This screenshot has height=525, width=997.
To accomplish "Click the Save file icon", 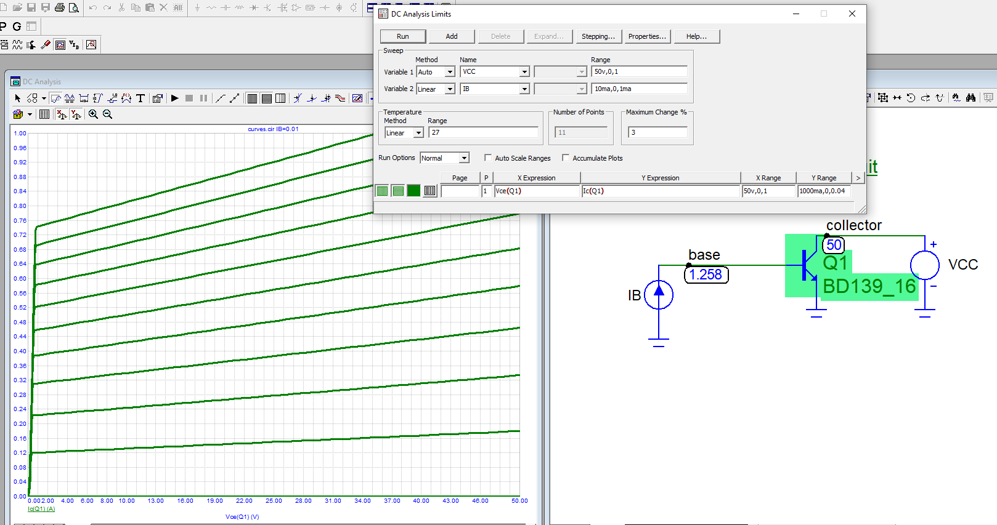I will click(x=31, y=8).
